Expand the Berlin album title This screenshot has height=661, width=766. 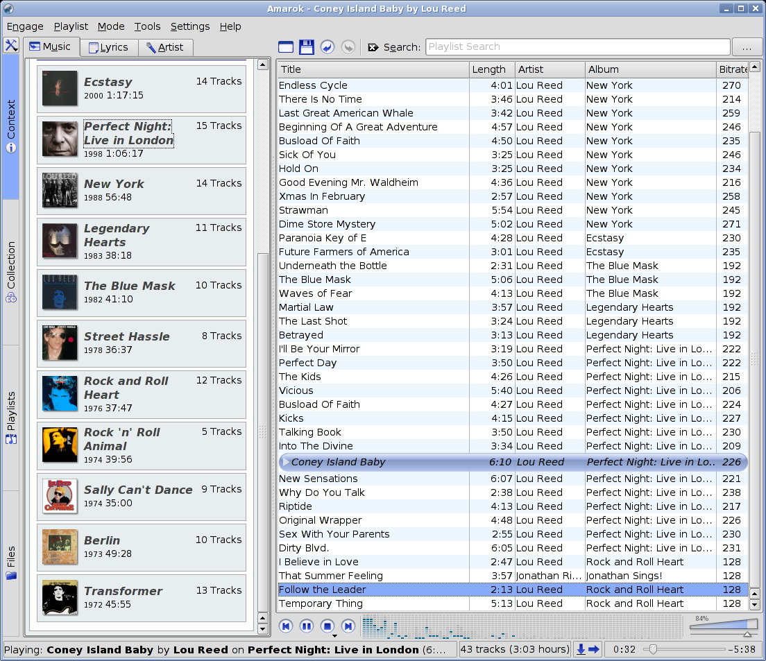(101, 540)
